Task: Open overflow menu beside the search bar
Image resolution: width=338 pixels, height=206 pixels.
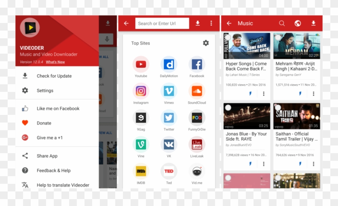Action: pos(211,23)
